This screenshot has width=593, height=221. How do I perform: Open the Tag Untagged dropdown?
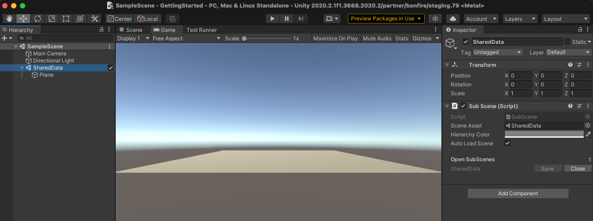[x=498, y=52]
